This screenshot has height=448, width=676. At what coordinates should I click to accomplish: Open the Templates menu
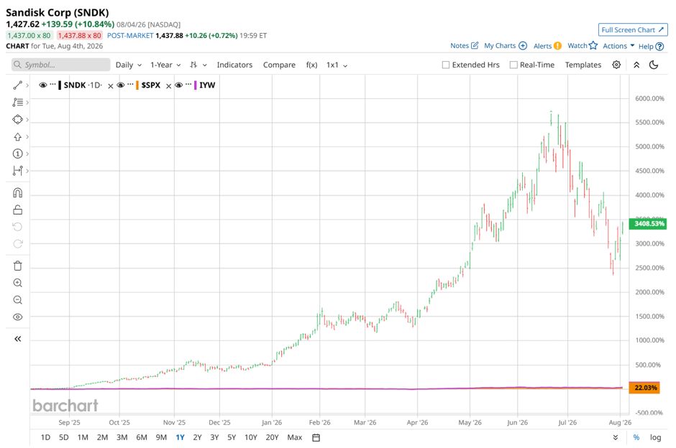(x=583, y=65)
